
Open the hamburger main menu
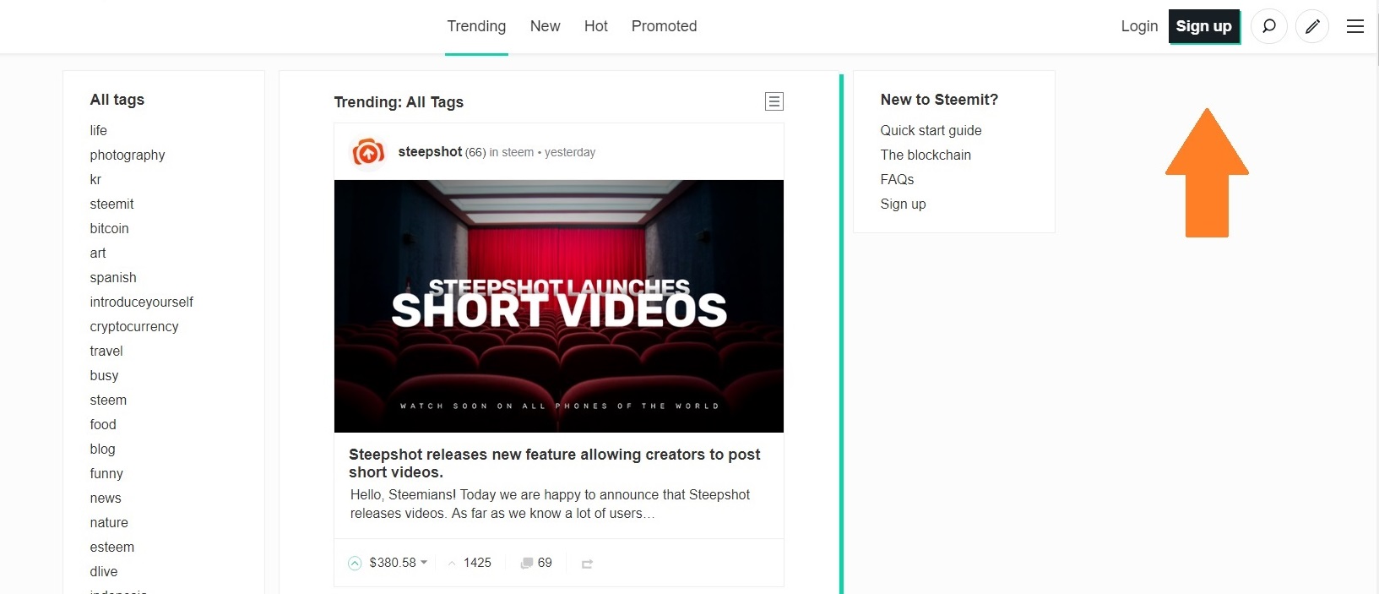point(1355,26)
